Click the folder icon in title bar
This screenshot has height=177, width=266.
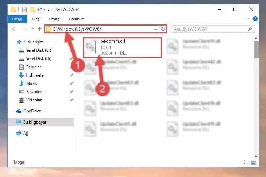click(13, 9)
